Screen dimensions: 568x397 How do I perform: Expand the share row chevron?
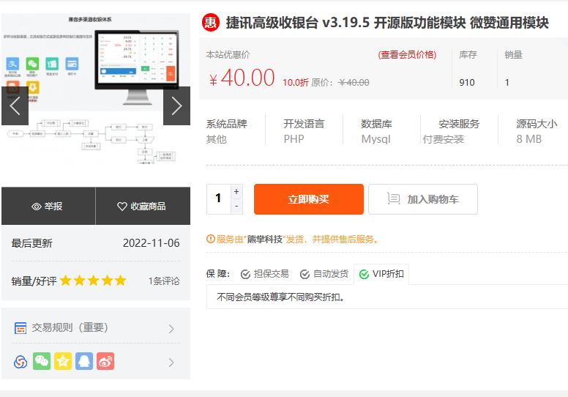click(171, 363)
